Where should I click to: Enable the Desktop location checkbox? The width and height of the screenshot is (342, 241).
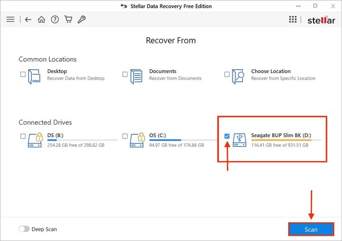coord(23,74)
